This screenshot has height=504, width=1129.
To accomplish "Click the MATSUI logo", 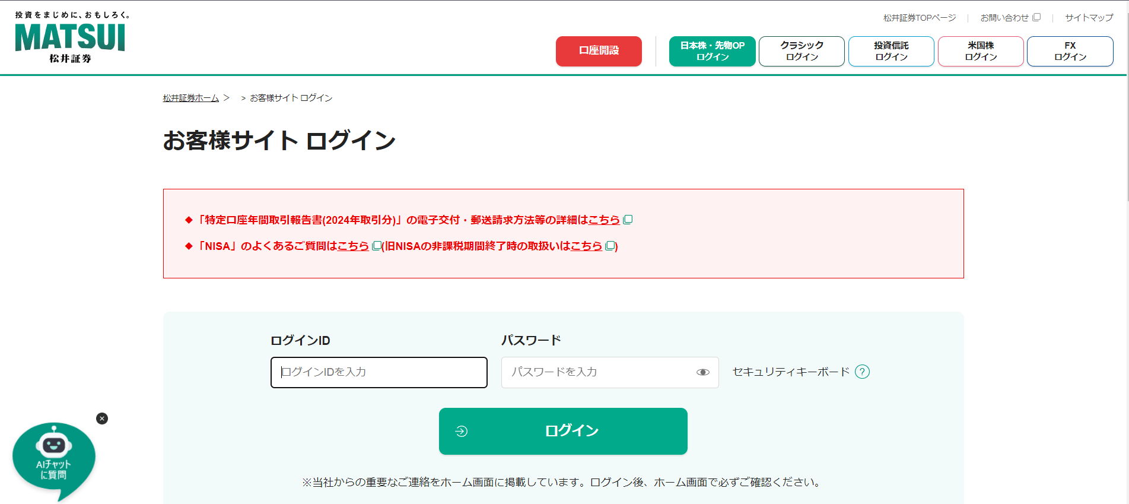I will (71, 37).
